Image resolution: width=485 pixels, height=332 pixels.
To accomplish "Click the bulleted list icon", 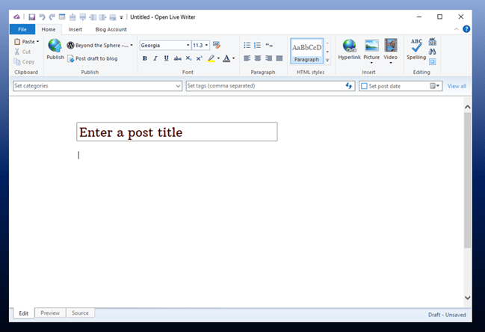I will click(247, 45).
